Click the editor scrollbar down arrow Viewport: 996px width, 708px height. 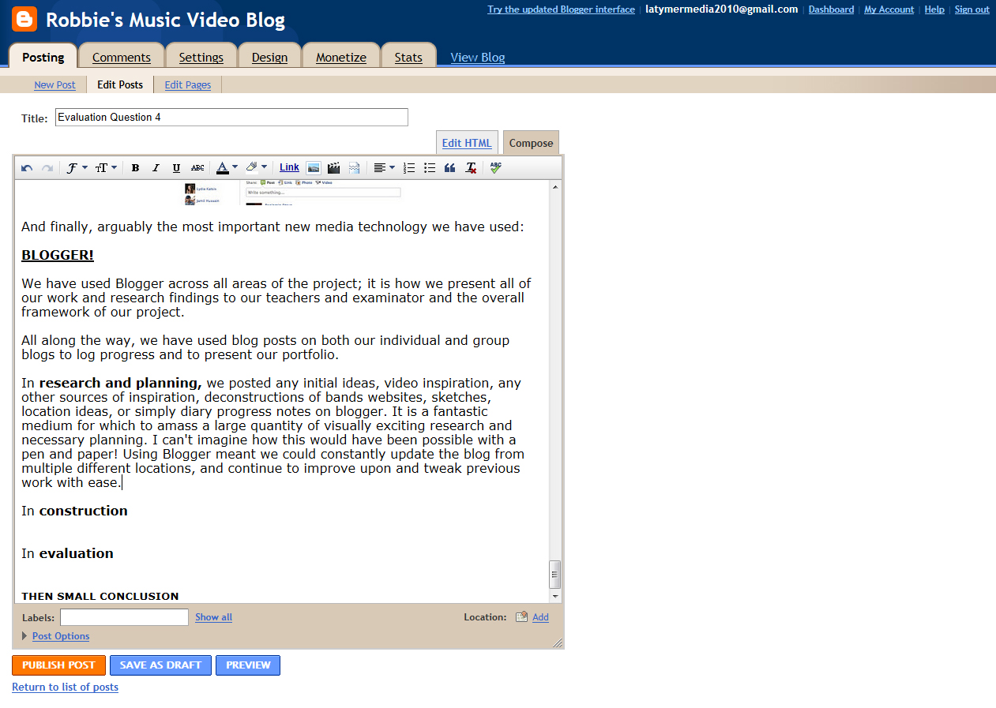click(x=555, y=597)
